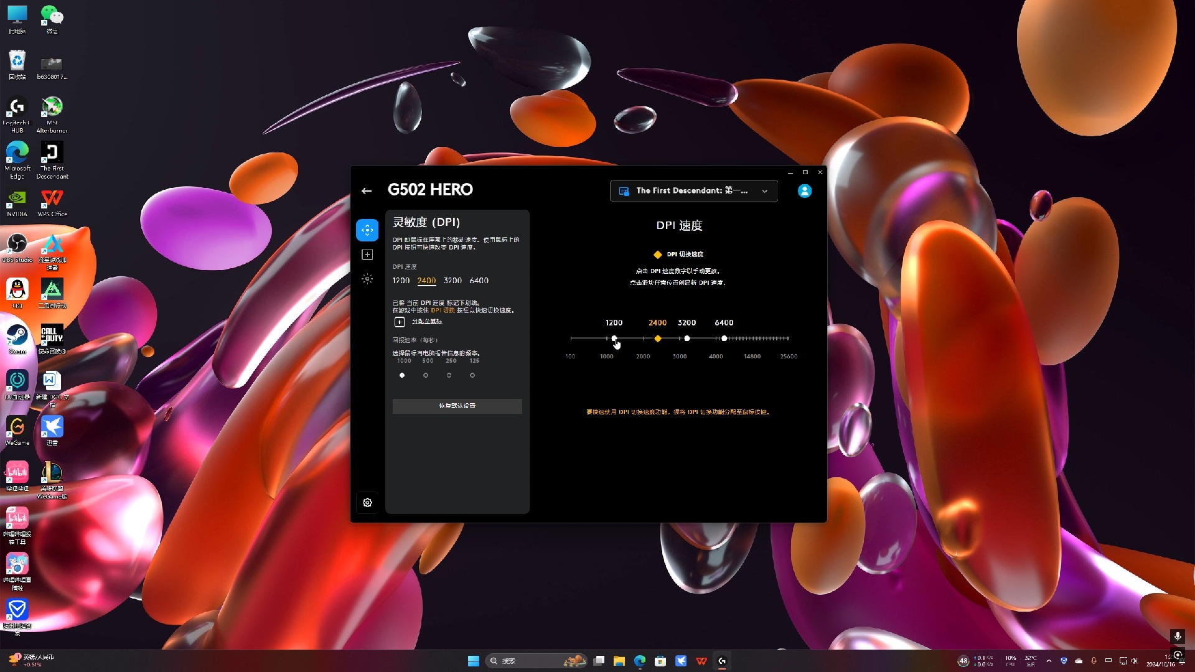The height and width of the screenshot is (672, 1195).
Task: Select the 3200 DPI speed in left panel
Action: pyautogui.click(x=452, y=281)
